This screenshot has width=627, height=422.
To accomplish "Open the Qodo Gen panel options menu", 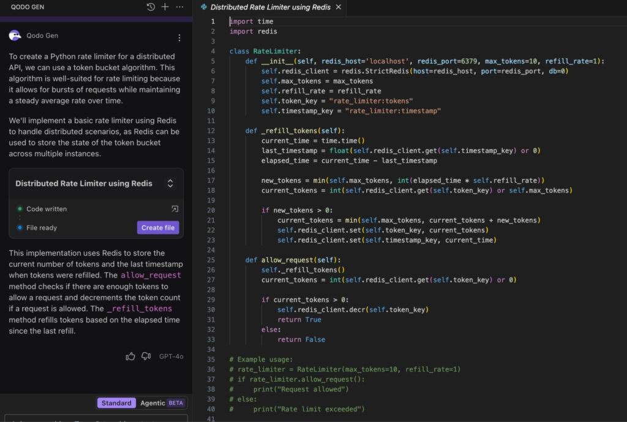I will [x=179, y=7].
